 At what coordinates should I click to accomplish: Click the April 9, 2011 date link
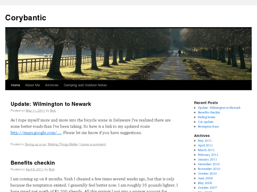pos(35,169)
